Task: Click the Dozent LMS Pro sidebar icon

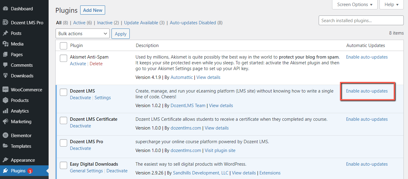Action: click(x=5, y=22)
